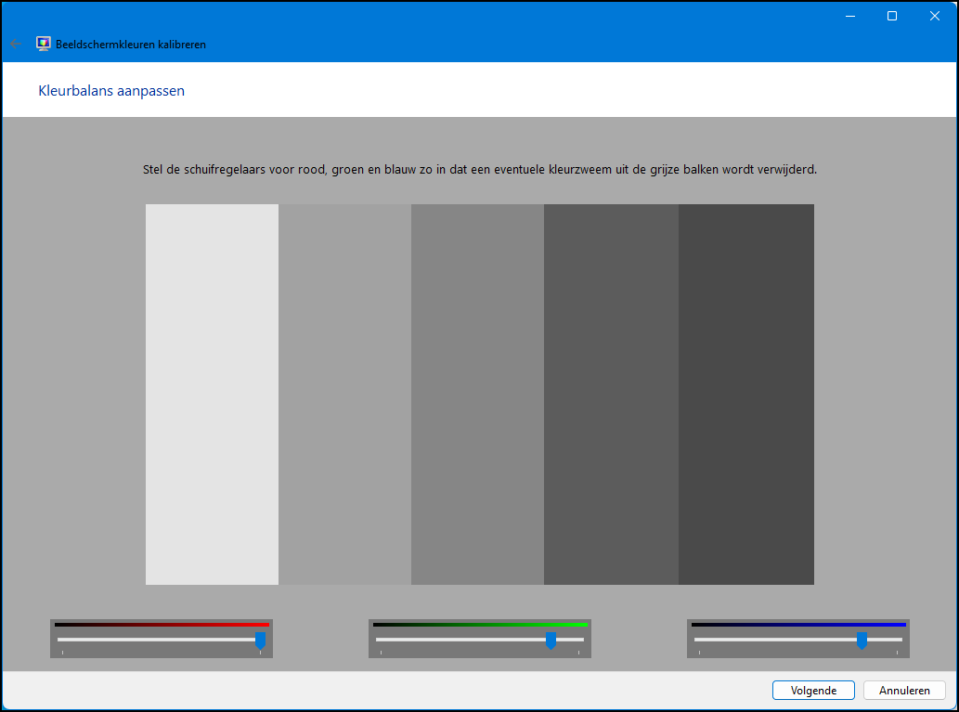Click the instruction text about schuifregelaars
The height and width of the screenshot is (712, 959).
point(480,170)
